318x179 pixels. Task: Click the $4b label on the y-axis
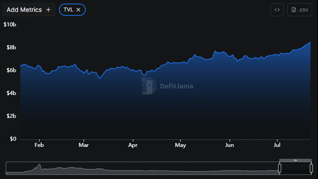tap(10, 93)
